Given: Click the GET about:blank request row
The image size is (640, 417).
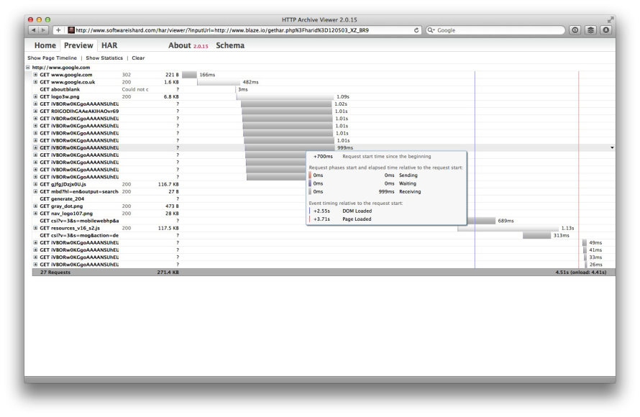Looking at the screenshot, I should click(x=60, y=89).
